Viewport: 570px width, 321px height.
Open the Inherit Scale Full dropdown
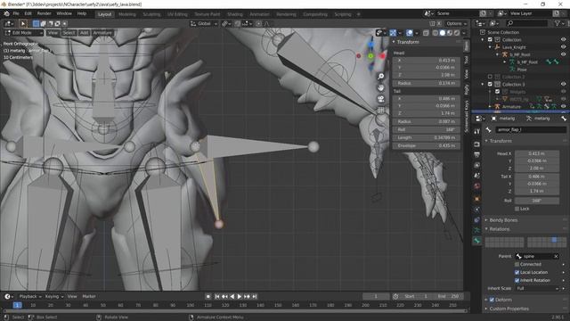[537, 288]
